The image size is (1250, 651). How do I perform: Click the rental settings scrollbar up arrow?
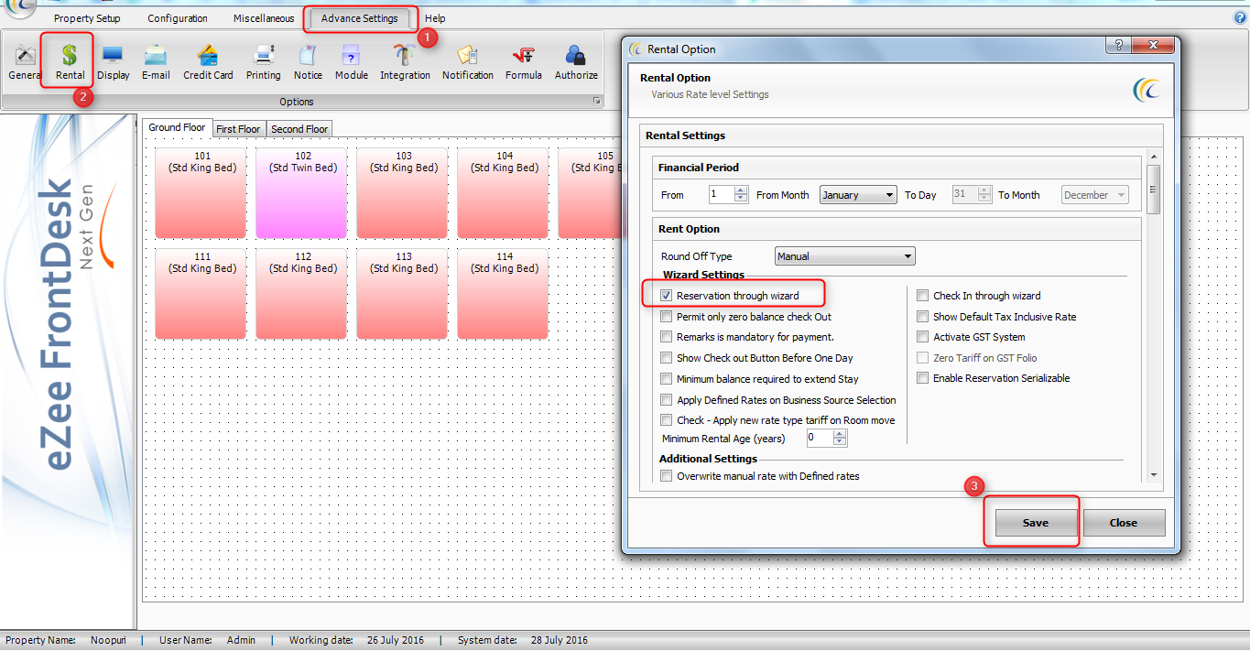coord(1154,157)
